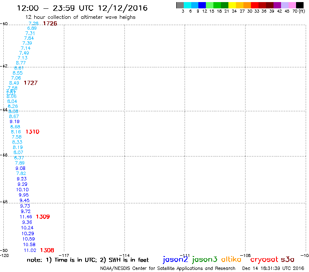Click the wave height value 8.04

[x=12, y=101]
